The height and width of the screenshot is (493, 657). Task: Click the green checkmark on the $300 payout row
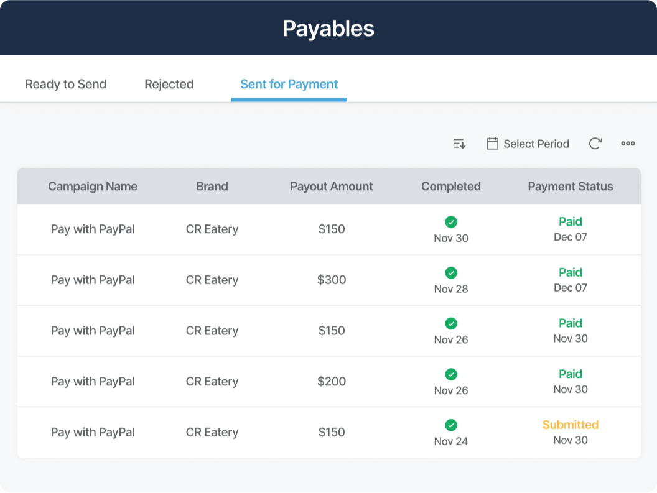451,273
